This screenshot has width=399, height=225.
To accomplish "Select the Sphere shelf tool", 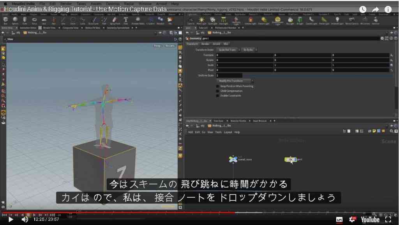I will coord(15,20).
